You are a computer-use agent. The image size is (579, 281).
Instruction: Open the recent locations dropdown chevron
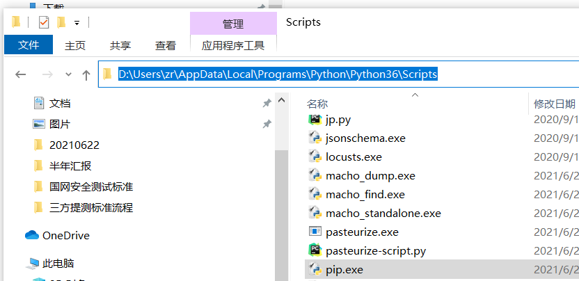click(x=68, y=74)
